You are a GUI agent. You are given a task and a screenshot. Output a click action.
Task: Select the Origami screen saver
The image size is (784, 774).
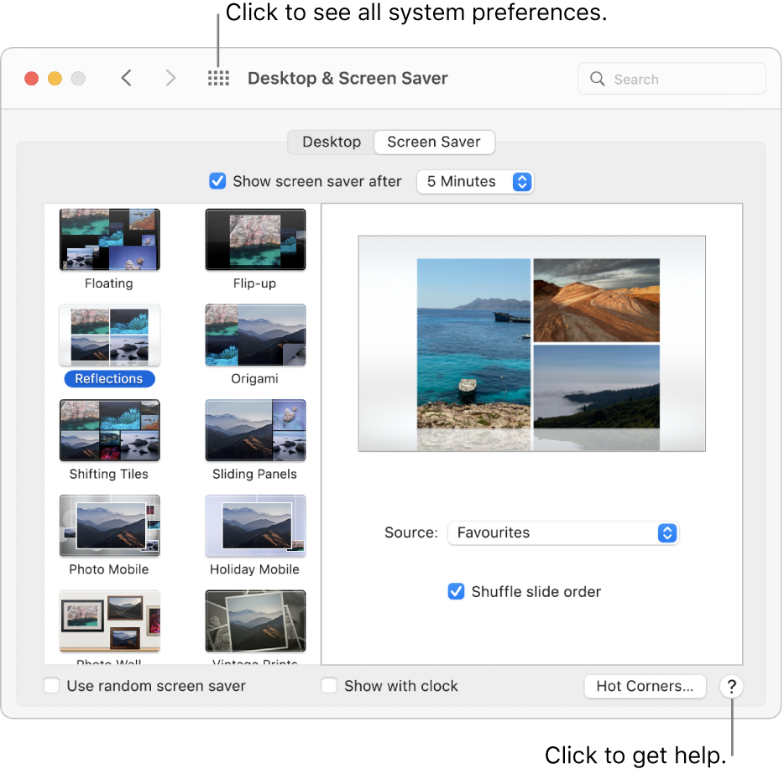[255, 335]
